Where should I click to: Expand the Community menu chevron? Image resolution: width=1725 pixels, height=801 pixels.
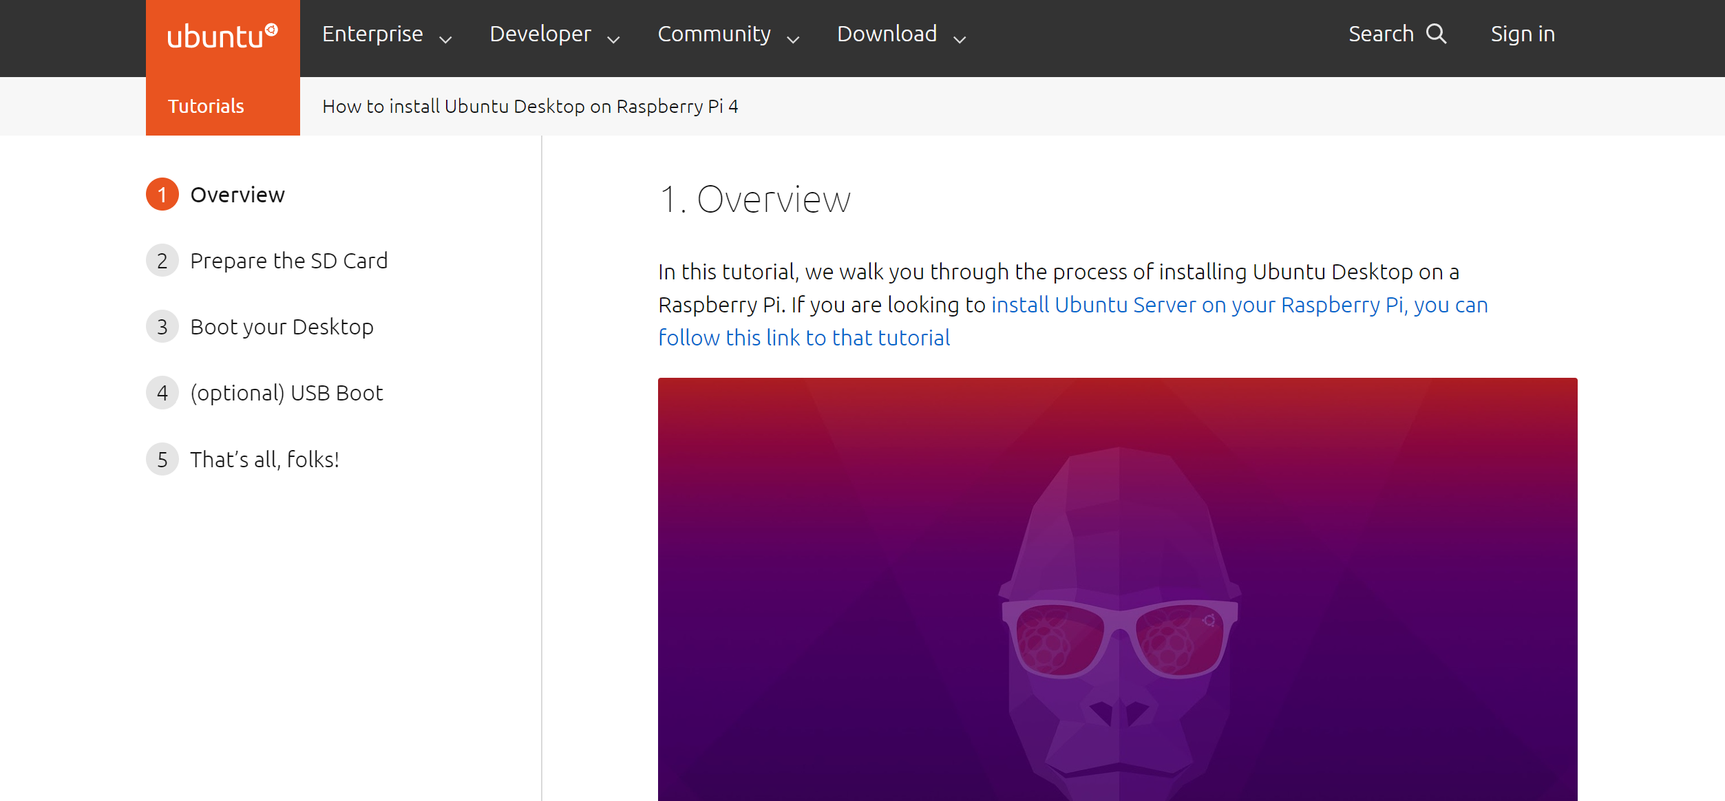[x=793, y=39]
